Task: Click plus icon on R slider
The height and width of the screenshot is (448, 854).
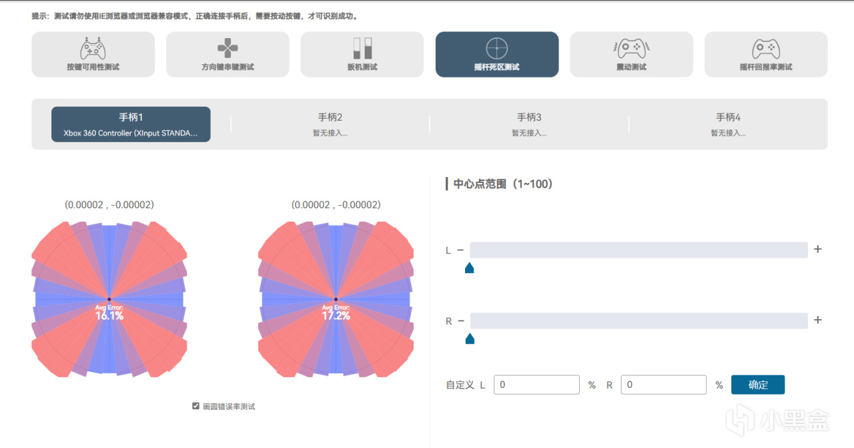Action: pyautogui.click(x=818, y=320)
